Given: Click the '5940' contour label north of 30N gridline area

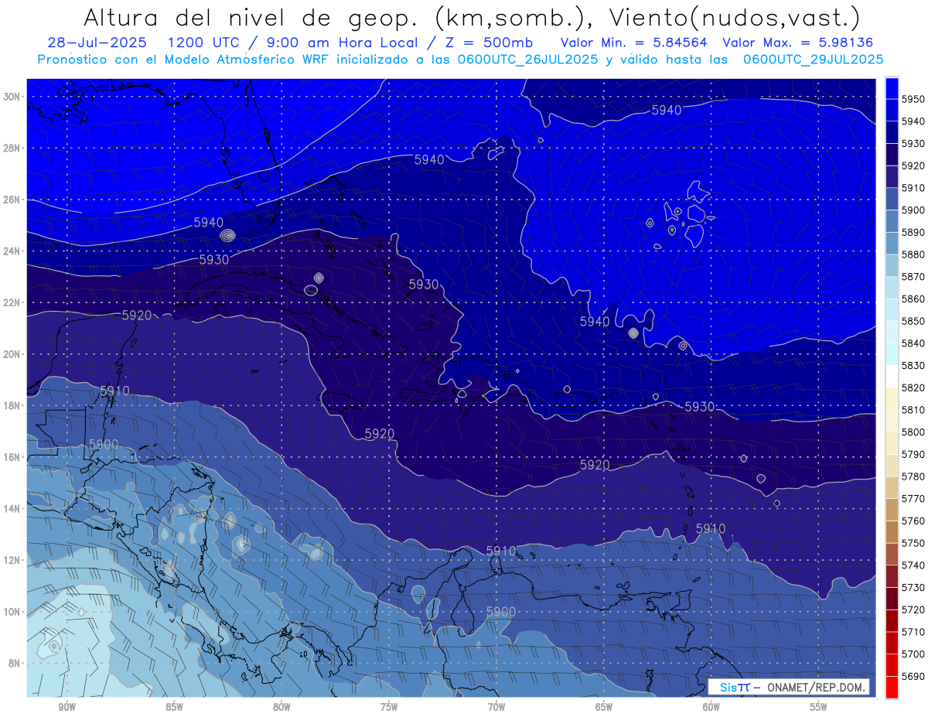Looking at the screenshot, I should [x=667, y=111].
